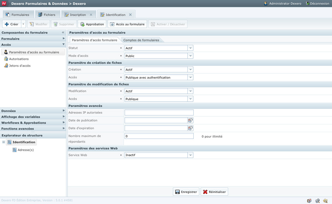The width and height of the screenshot is (332, 204).
Task: Switch to Comptes de formulaires tab
Action: tap(141, 40)
